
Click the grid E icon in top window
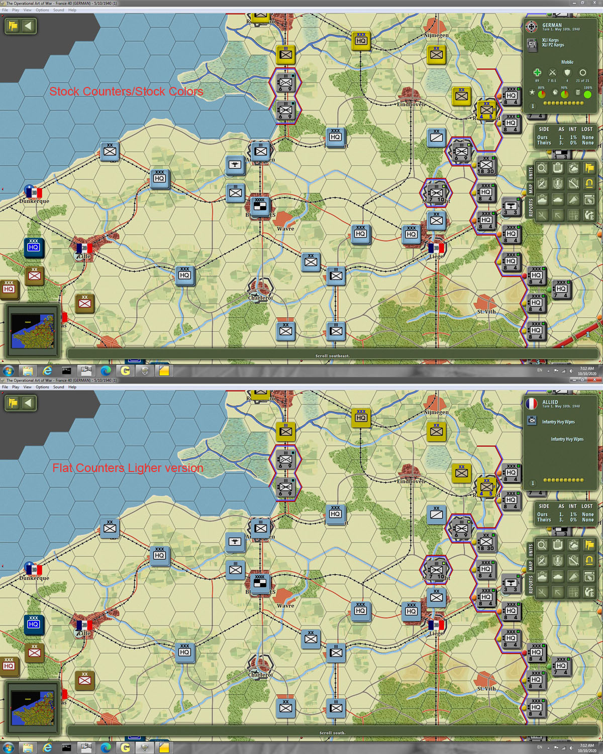[573, 216]
